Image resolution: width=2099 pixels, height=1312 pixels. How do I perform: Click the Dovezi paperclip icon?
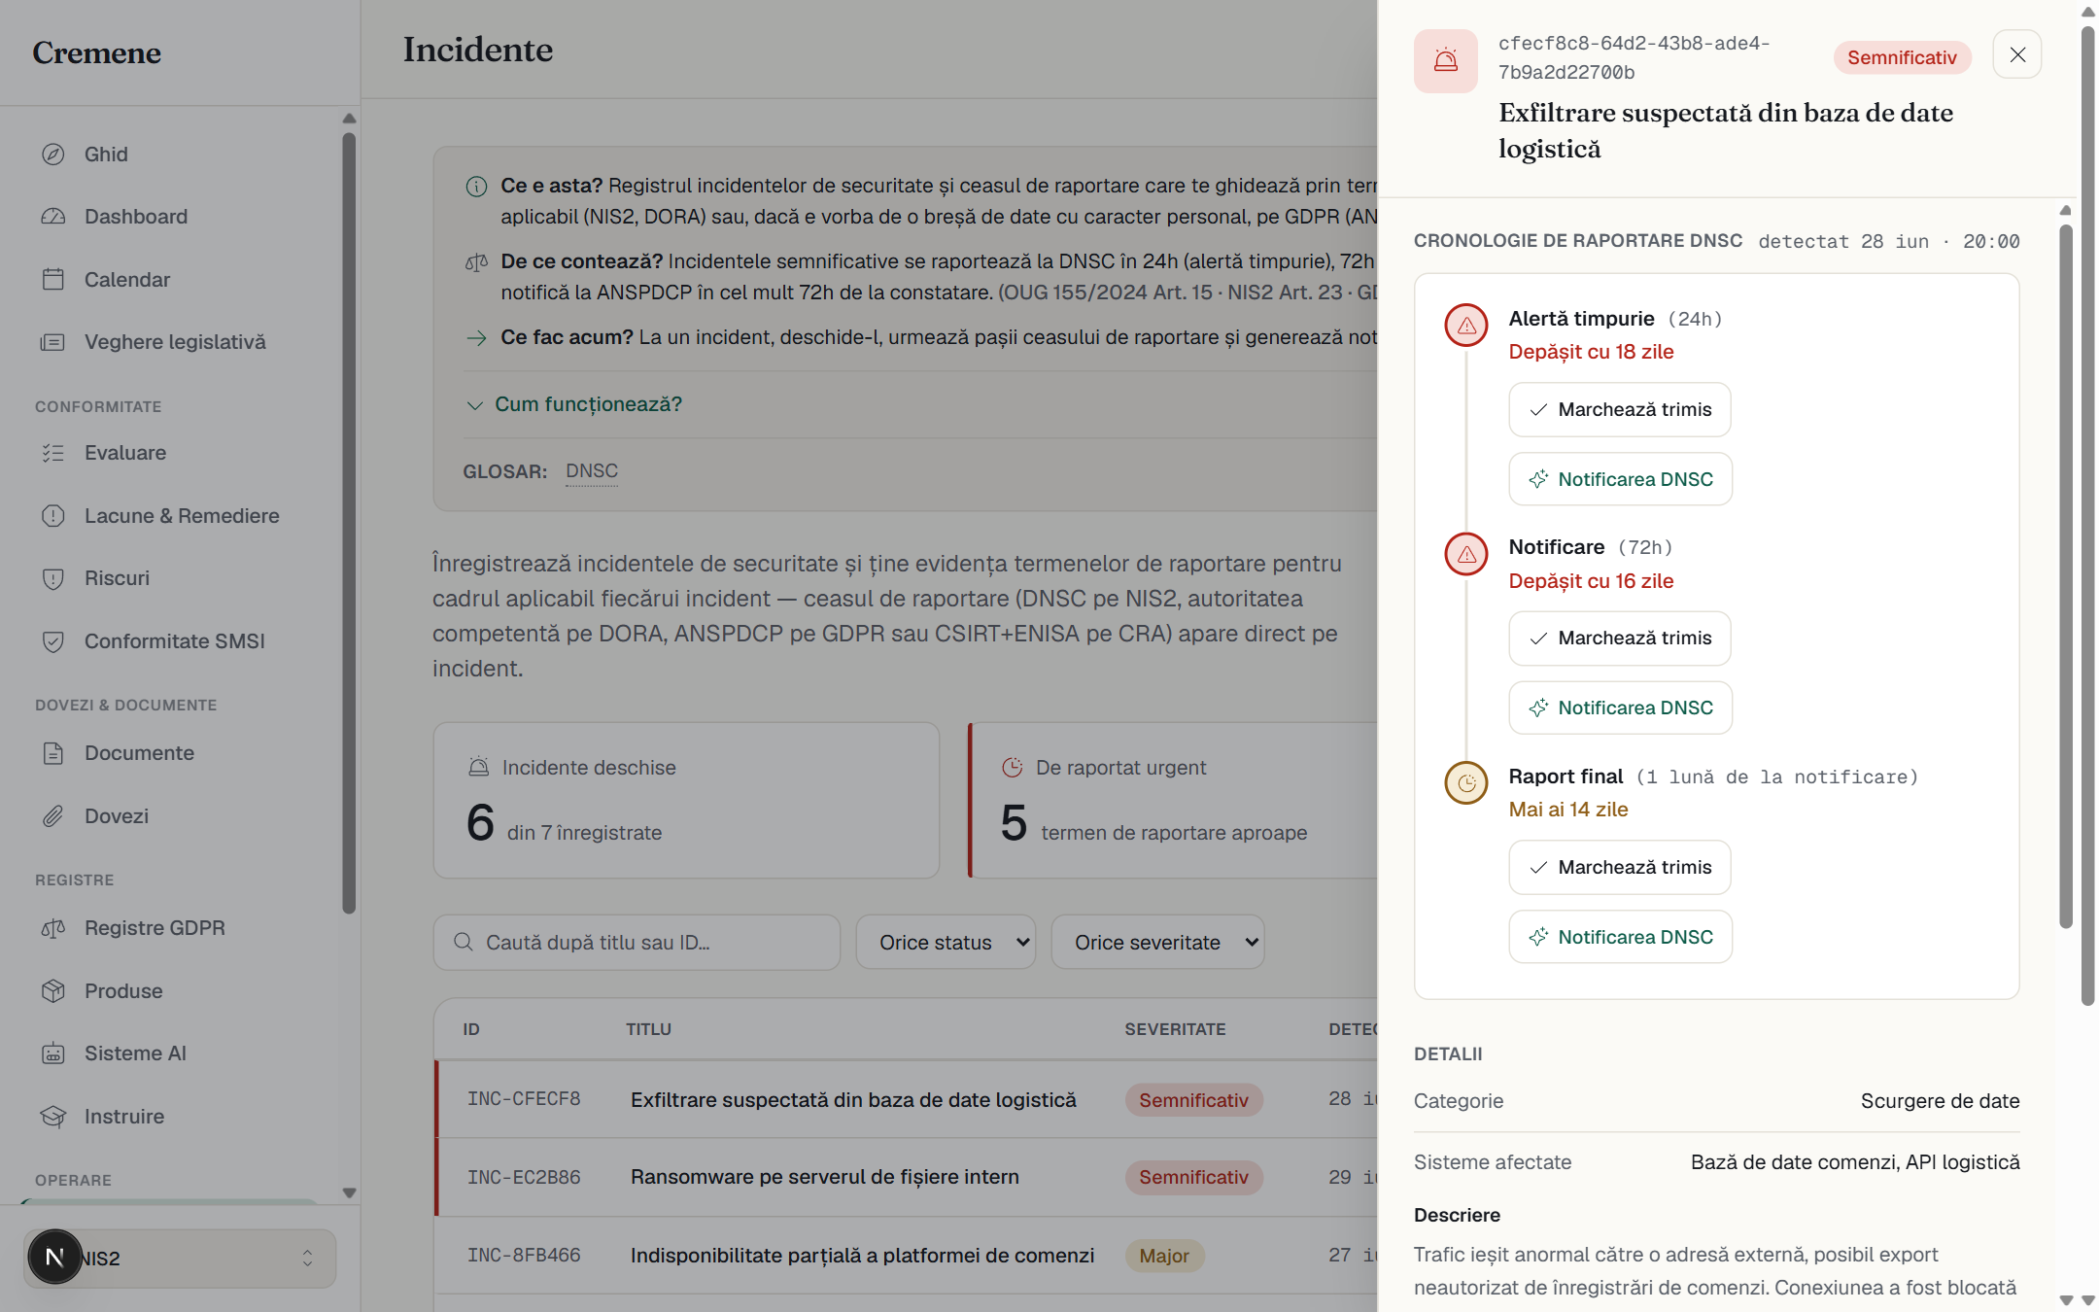tap(53, 816)
